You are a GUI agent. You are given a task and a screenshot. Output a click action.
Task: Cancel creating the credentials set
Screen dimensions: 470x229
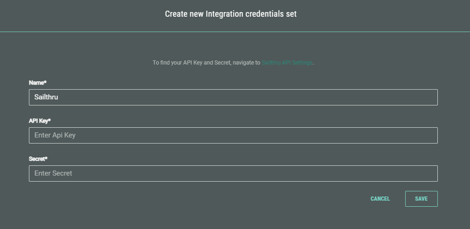[380, 199]
